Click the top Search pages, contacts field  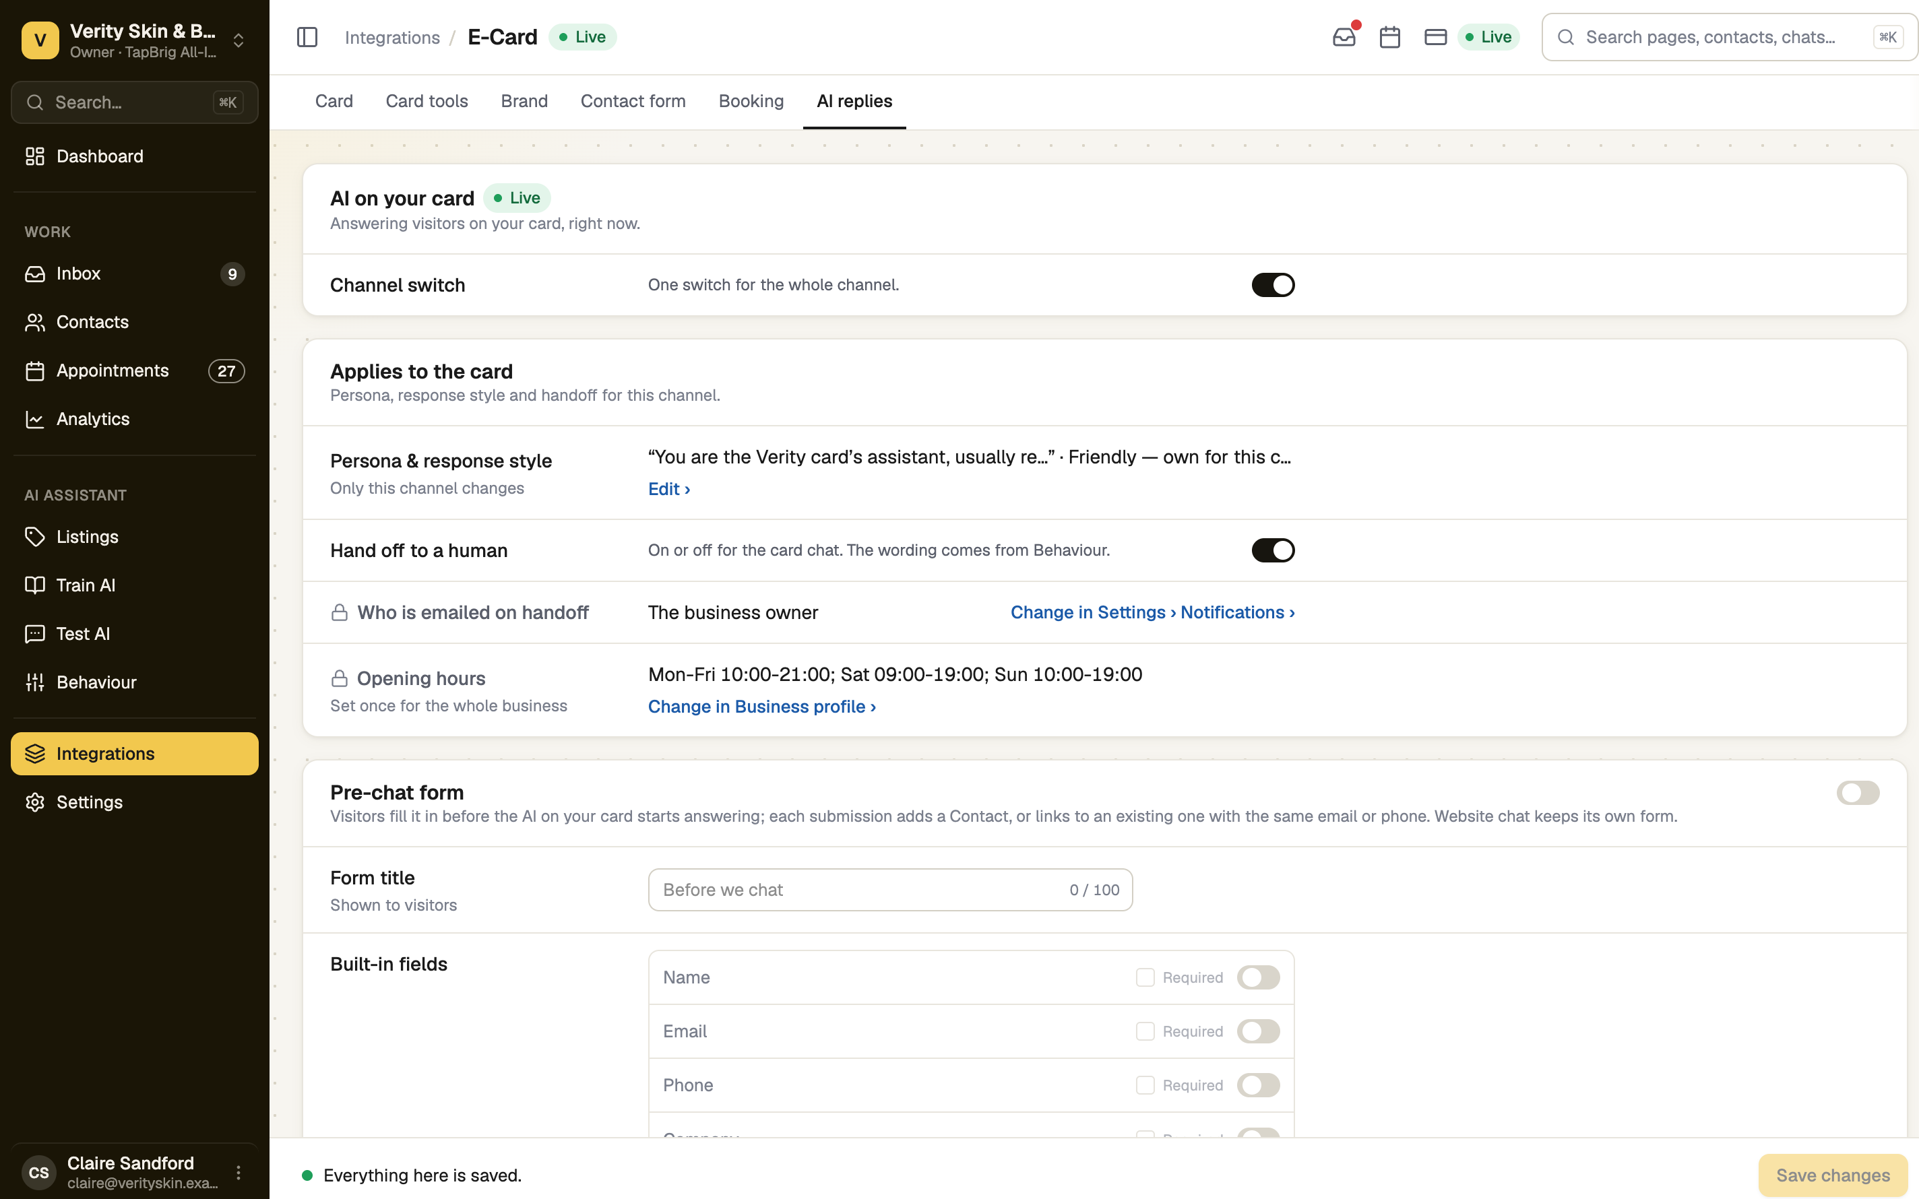click(x=1729, y=37)
